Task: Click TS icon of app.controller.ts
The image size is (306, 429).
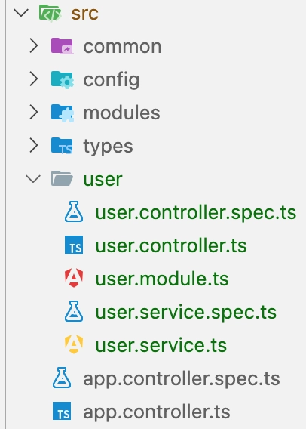Action: click(62, 411)
